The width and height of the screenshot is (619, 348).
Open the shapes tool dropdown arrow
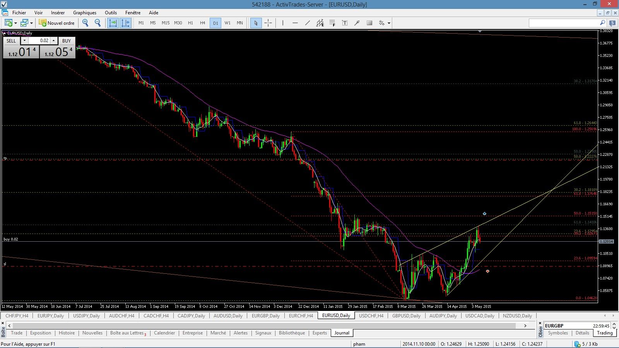[x=389, y=23]
